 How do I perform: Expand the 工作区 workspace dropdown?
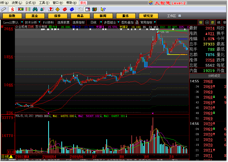[180, 16]
